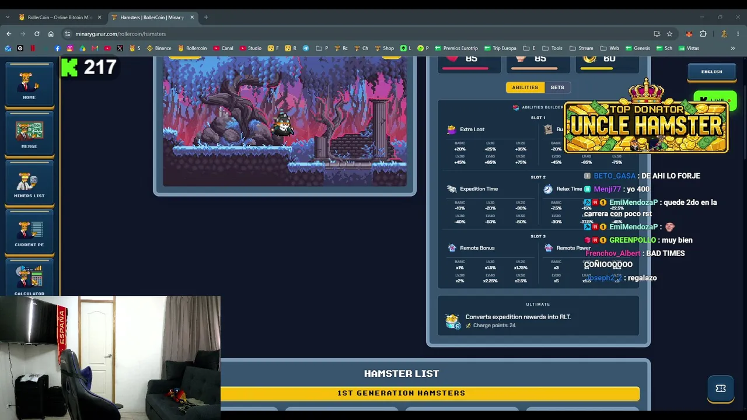
Task: Click the 1st Generation Hamsters banner
Action: click(430, 393)
